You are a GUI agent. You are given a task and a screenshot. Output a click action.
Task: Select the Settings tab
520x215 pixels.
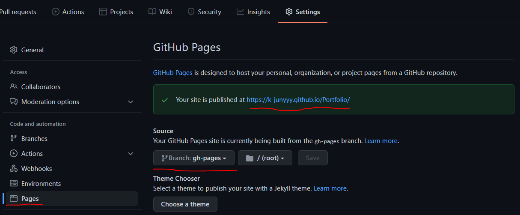pos(303,12)
